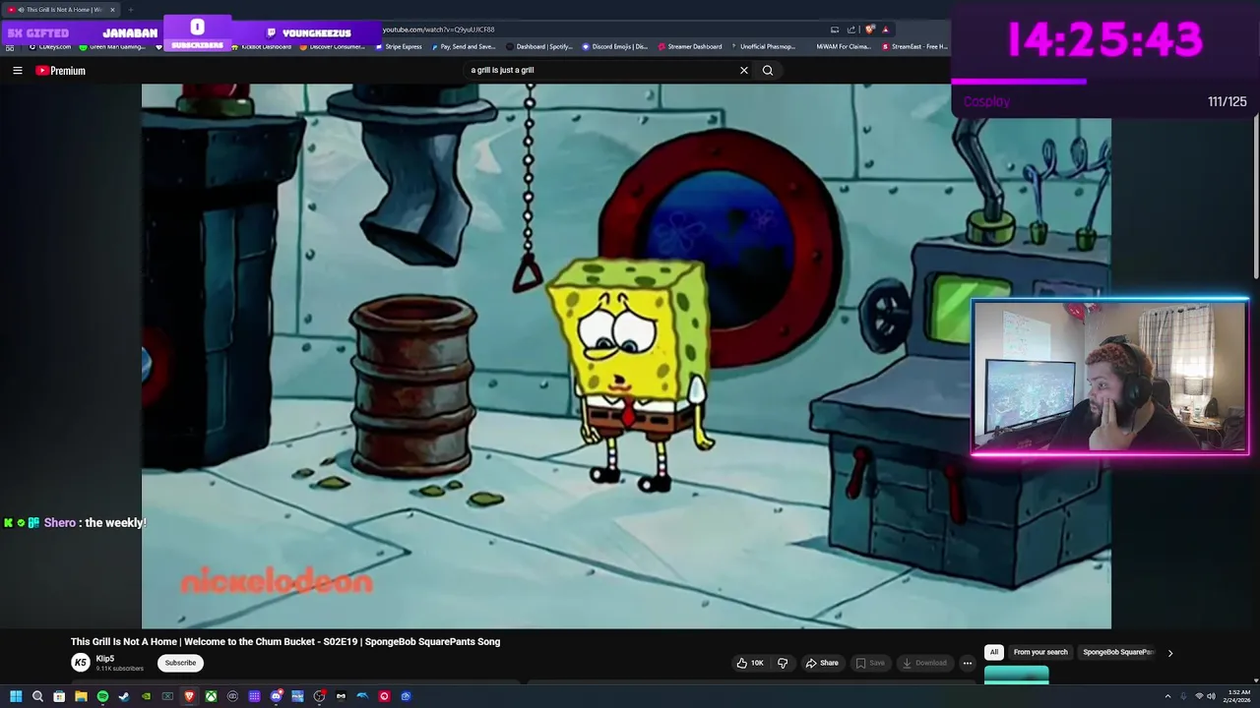The height and width of the screenshot is (708, 1260).
Task: Open the volume speaker tray icon
Action: tap(1211, 696)
